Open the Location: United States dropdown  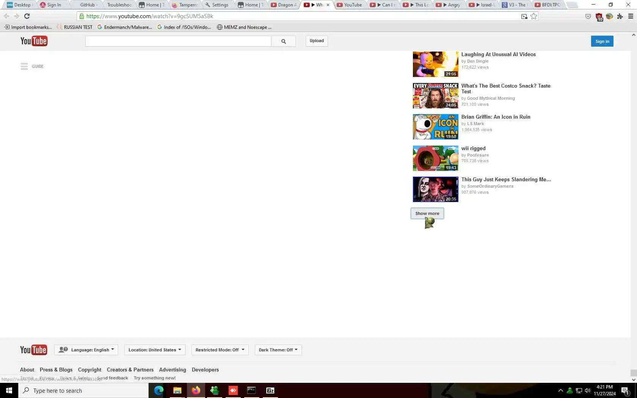click(155, 350)
